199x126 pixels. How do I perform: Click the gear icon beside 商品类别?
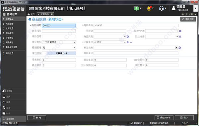point(128,37)
